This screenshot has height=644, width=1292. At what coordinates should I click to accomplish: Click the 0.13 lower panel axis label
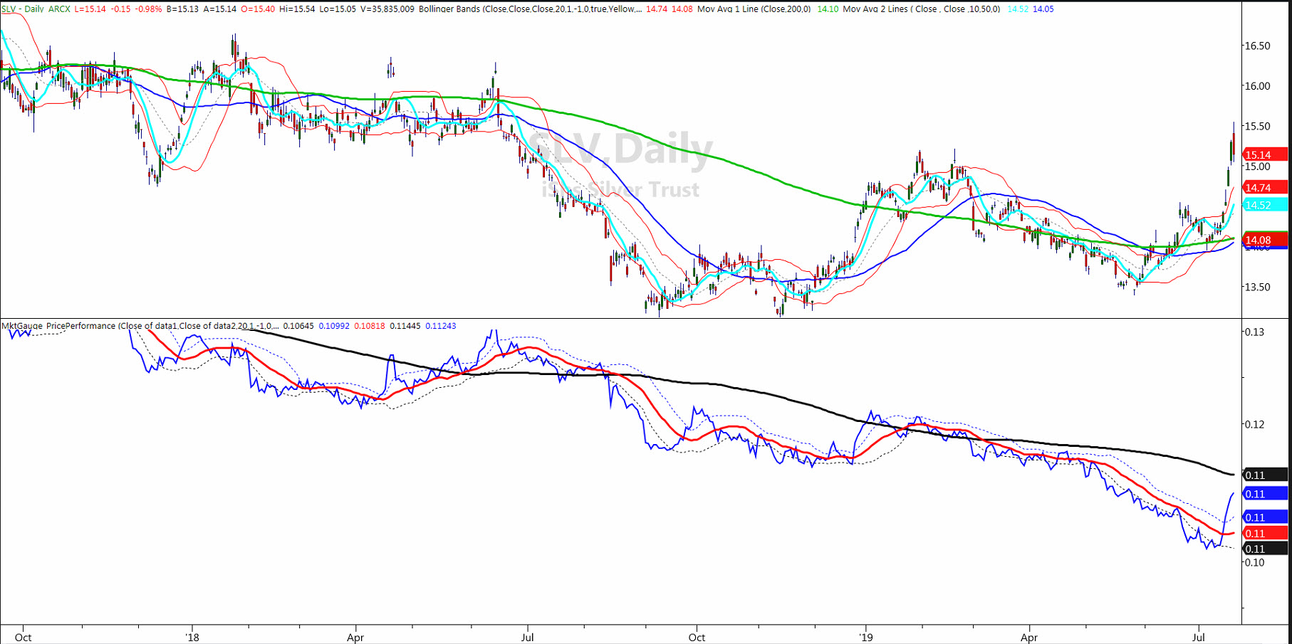1255,332
